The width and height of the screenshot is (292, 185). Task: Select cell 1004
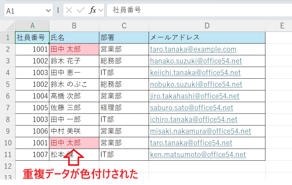32,96
